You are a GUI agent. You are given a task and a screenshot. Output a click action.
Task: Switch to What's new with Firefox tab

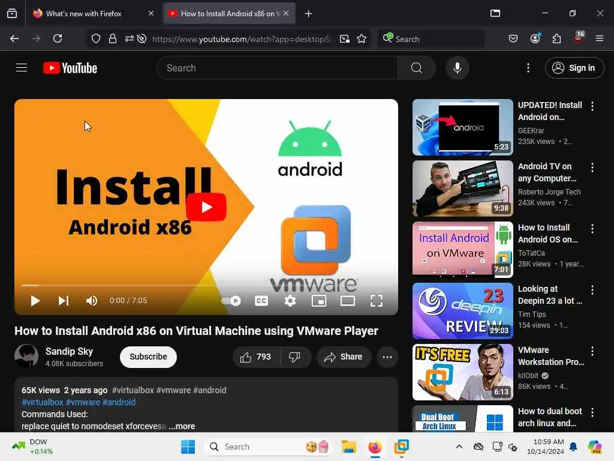93,13
